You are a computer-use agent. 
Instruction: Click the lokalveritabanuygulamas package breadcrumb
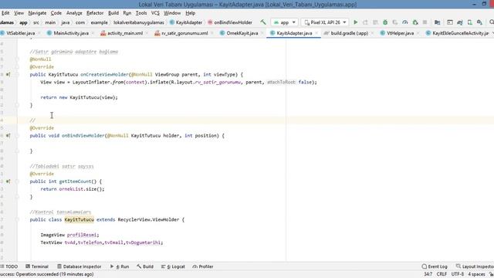coord(139,22)
